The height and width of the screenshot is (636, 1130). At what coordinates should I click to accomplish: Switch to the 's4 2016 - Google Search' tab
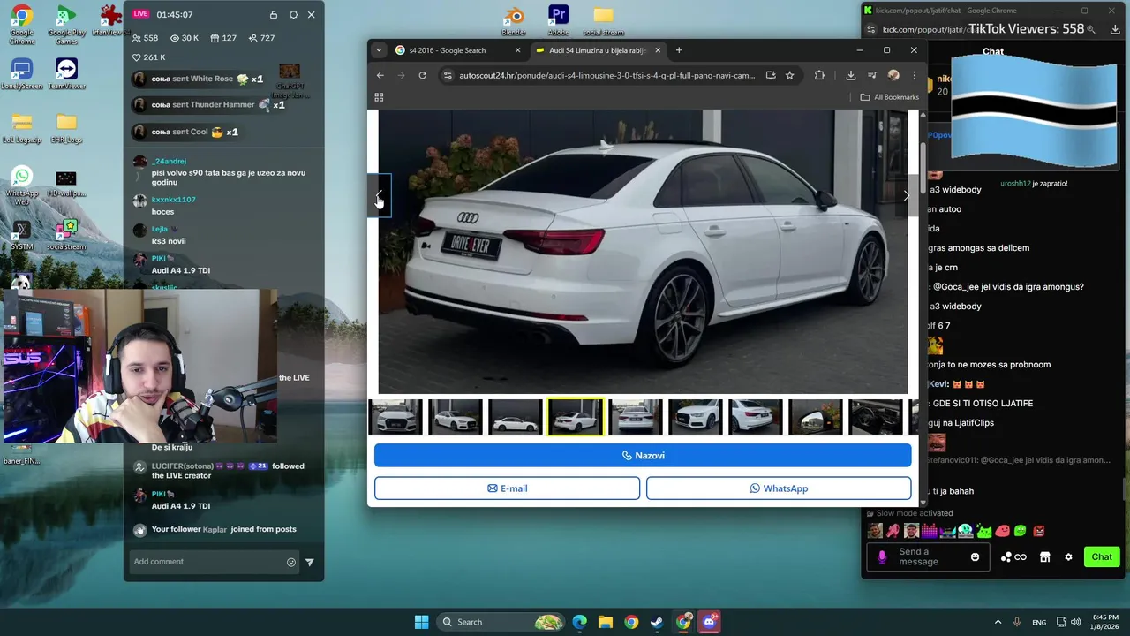[457, 50]
